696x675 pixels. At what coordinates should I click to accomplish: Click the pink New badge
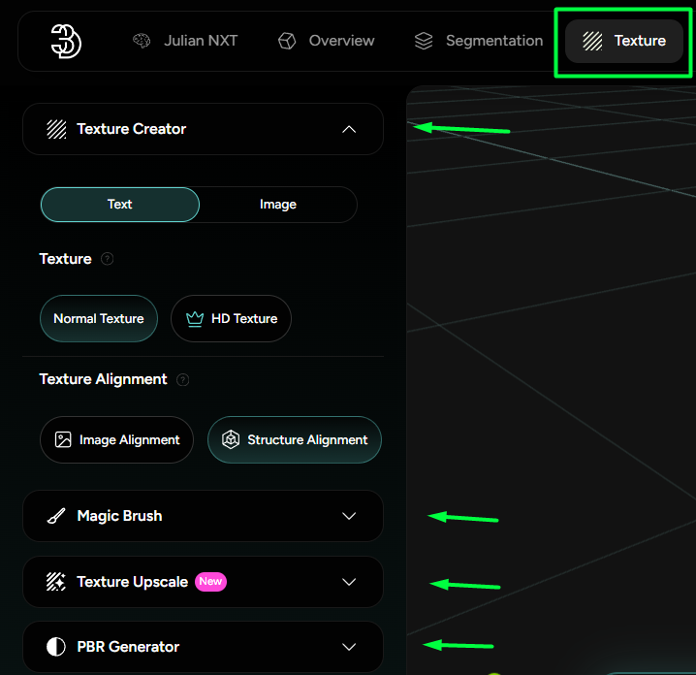(211, 581)
